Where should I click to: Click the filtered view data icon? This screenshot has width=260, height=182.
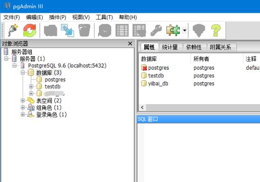[x=139, y=30]
